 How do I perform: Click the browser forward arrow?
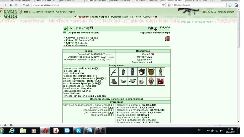5,5
